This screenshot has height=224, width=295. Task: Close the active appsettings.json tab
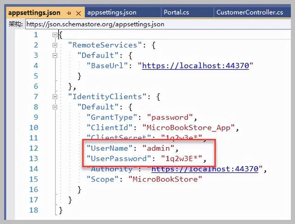(x=78, y=13)
